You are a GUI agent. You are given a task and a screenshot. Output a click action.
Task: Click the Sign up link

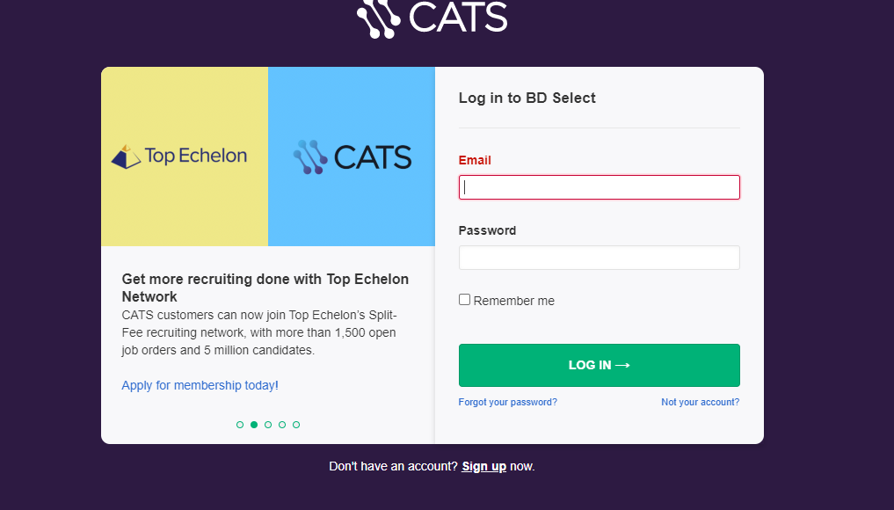point(484,467)
